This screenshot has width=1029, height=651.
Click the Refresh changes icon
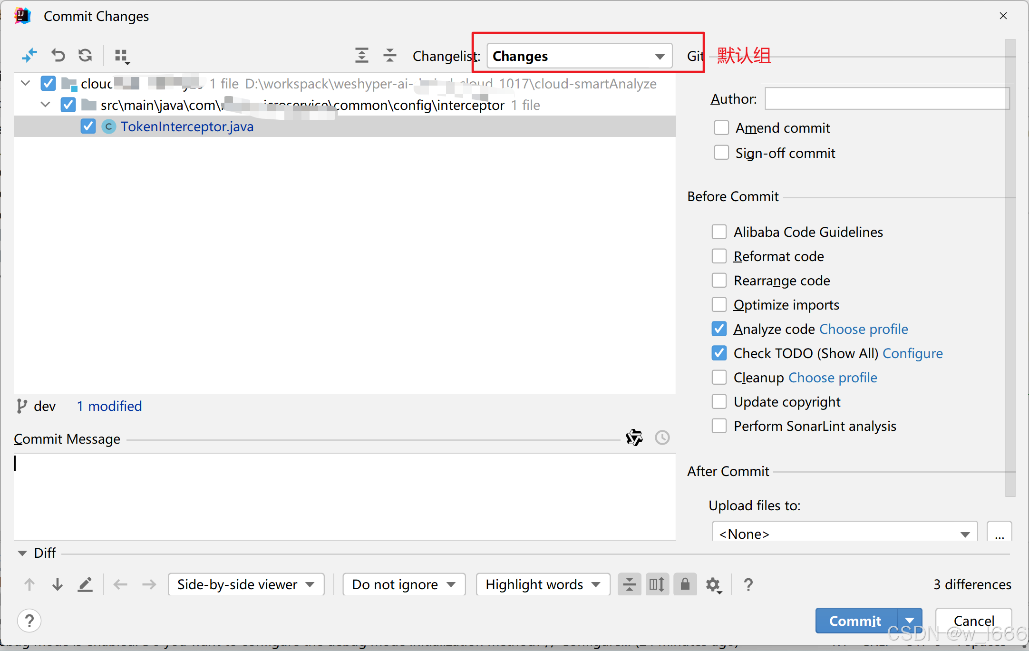[x=86, y=56]
